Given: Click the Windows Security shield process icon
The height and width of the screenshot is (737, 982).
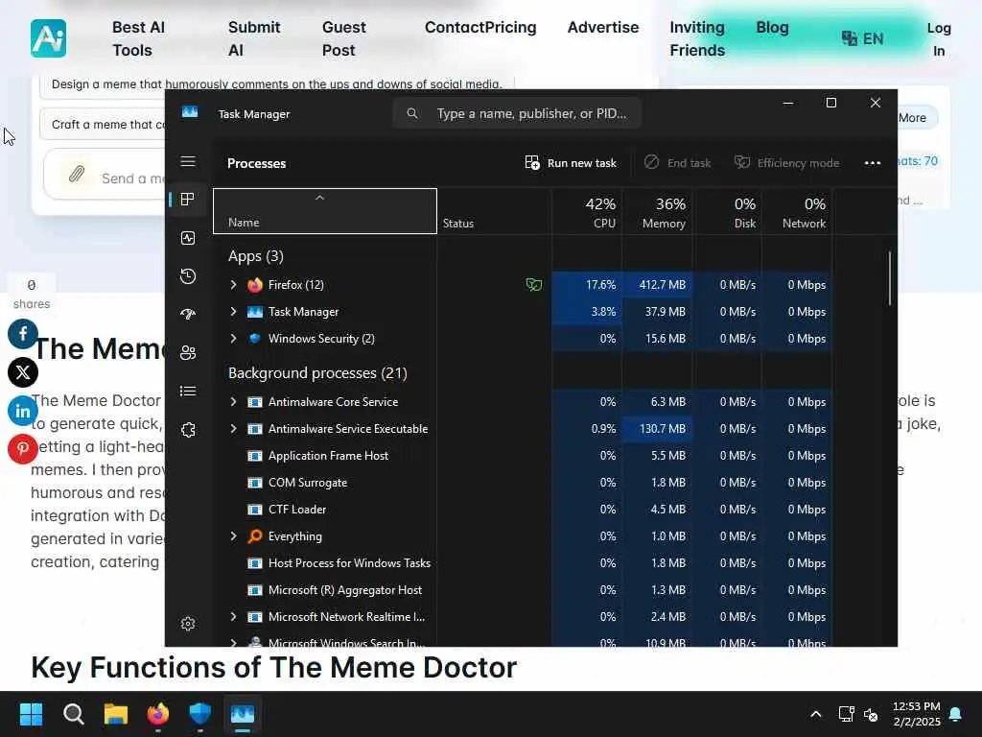Looking at the screenshot, I should pos(255,339).
